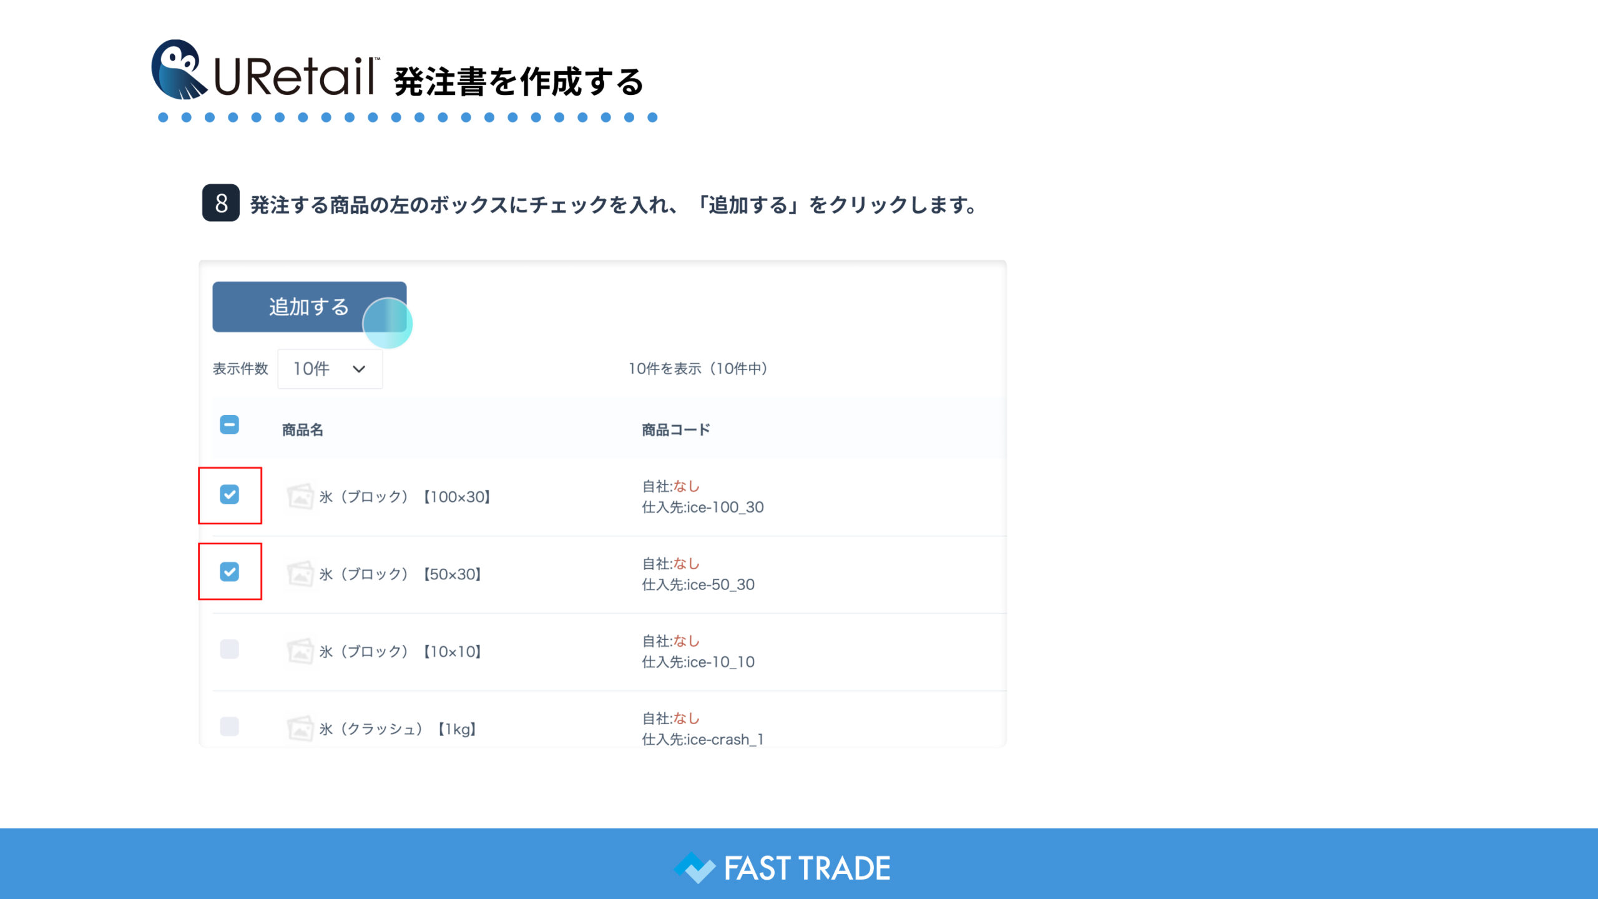Click the dropdown chevron beside 10件

click(x=359, y=369)
